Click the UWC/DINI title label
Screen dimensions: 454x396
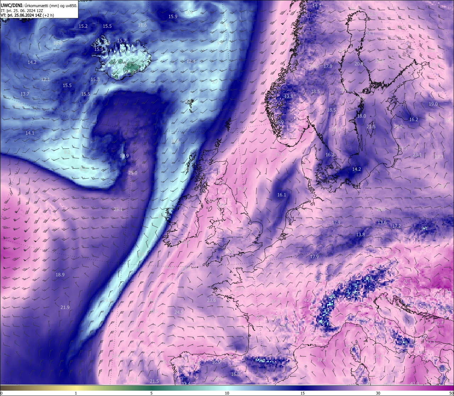(x=12, y=5)
